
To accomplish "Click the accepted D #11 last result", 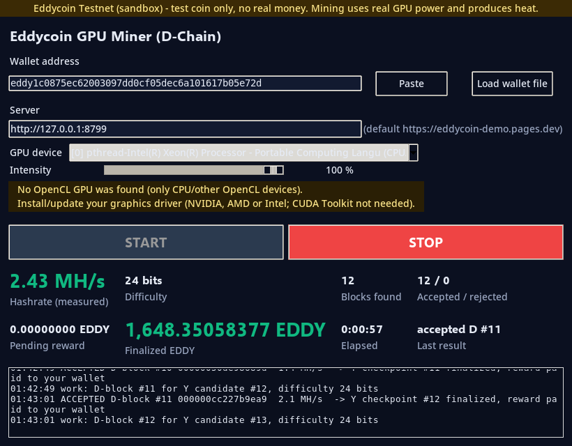I will pos(459,330).
